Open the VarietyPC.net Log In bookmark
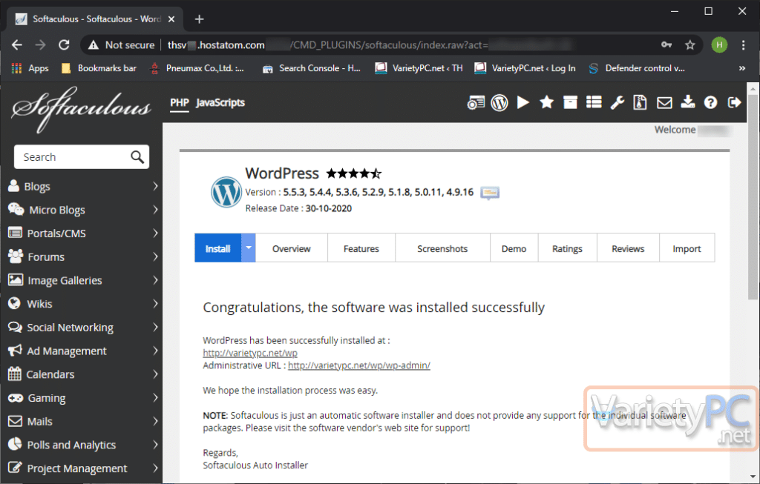760x484 pixels. (x=525, y=68)
